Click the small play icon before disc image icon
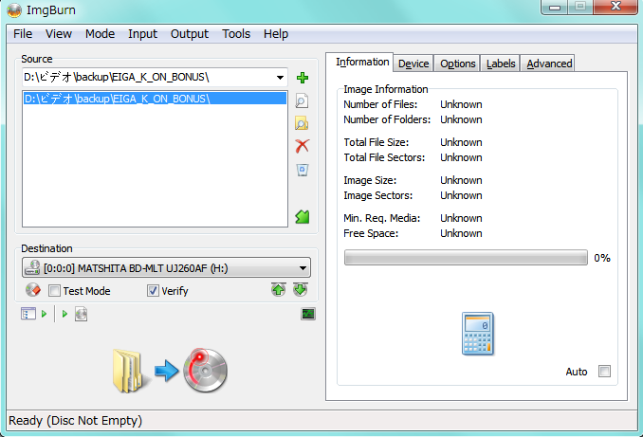The image size is (643, 437). 64,314
